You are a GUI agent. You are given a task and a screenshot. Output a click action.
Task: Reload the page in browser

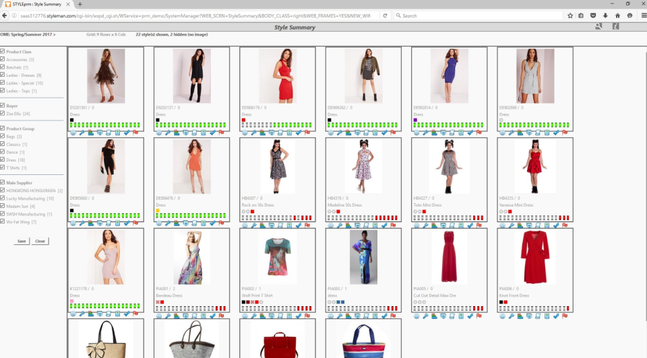pyautogui.click(x=385, y=15)
